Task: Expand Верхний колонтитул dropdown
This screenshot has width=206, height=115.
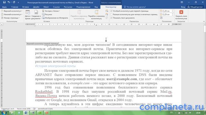Action: click(x=12, y=11)
